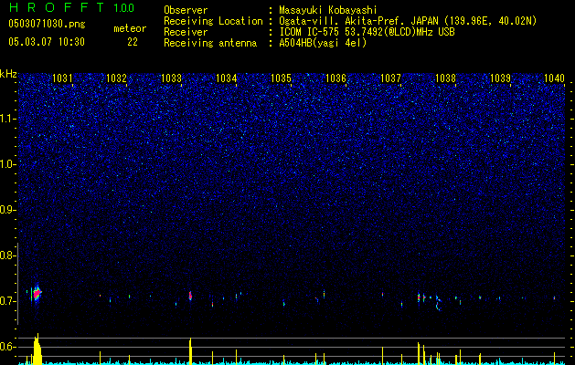The width and height of the screenshot is (575, 365).
Task: Select the Ogata-vill. Akita-Pref. JAPAN location text
Action: (x=408, y=21)
